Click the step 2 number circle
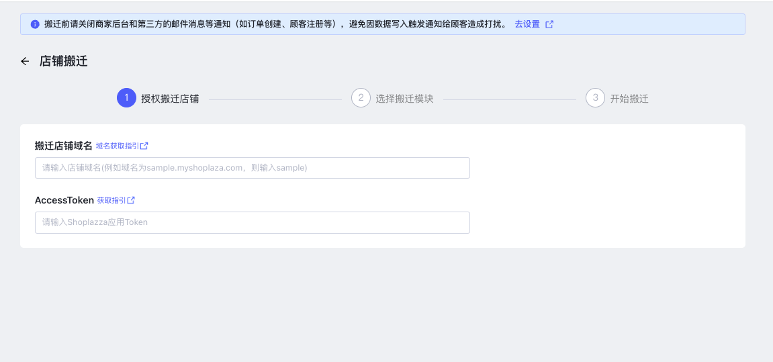Viewport: 773px width, 362px height. coord(361,98)
